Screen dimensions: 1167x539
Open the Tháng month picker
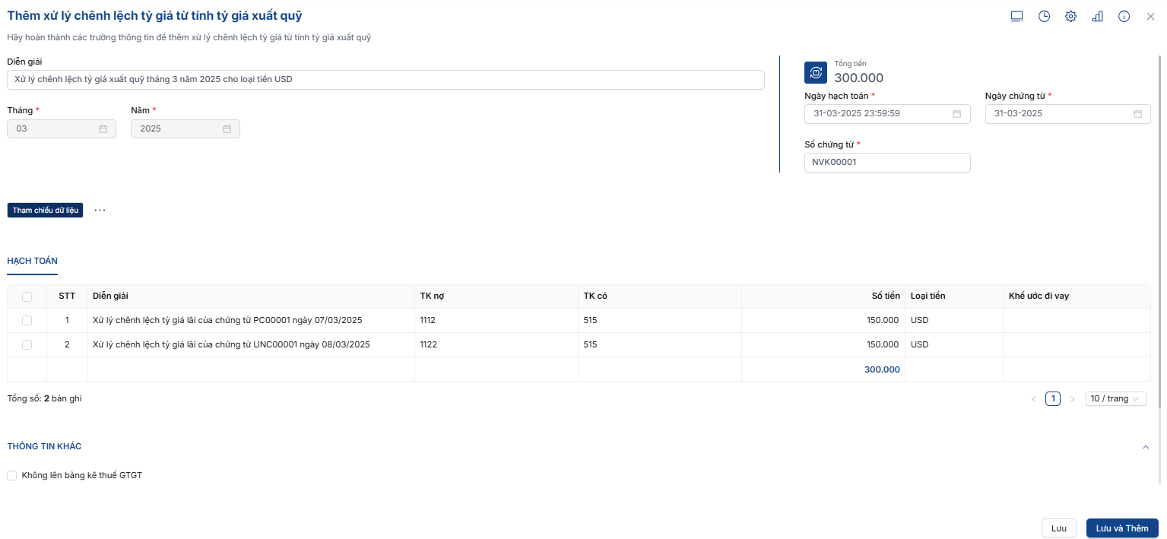62,129
